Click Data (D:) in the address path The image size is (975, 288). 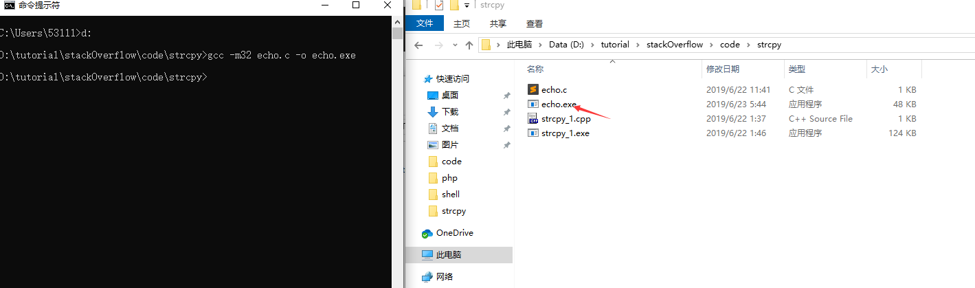[x=568, y=45]
